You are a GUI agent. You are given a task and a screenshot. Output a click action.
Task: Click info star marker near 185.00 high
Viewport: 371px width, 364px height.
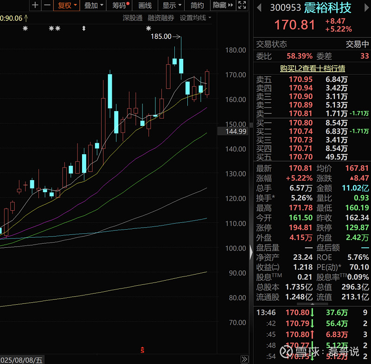[148, 28]
